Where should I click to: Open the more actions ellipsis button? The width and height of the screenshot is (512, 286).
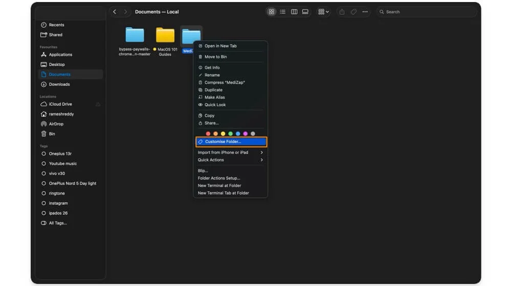pos(365,12)
